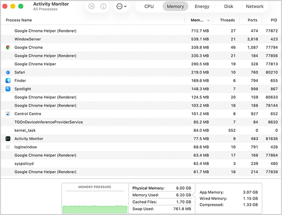Viewport: 282px width, 215px height.
Task: Toggle Memory column sort order chevron
Action: coord(208,21)
